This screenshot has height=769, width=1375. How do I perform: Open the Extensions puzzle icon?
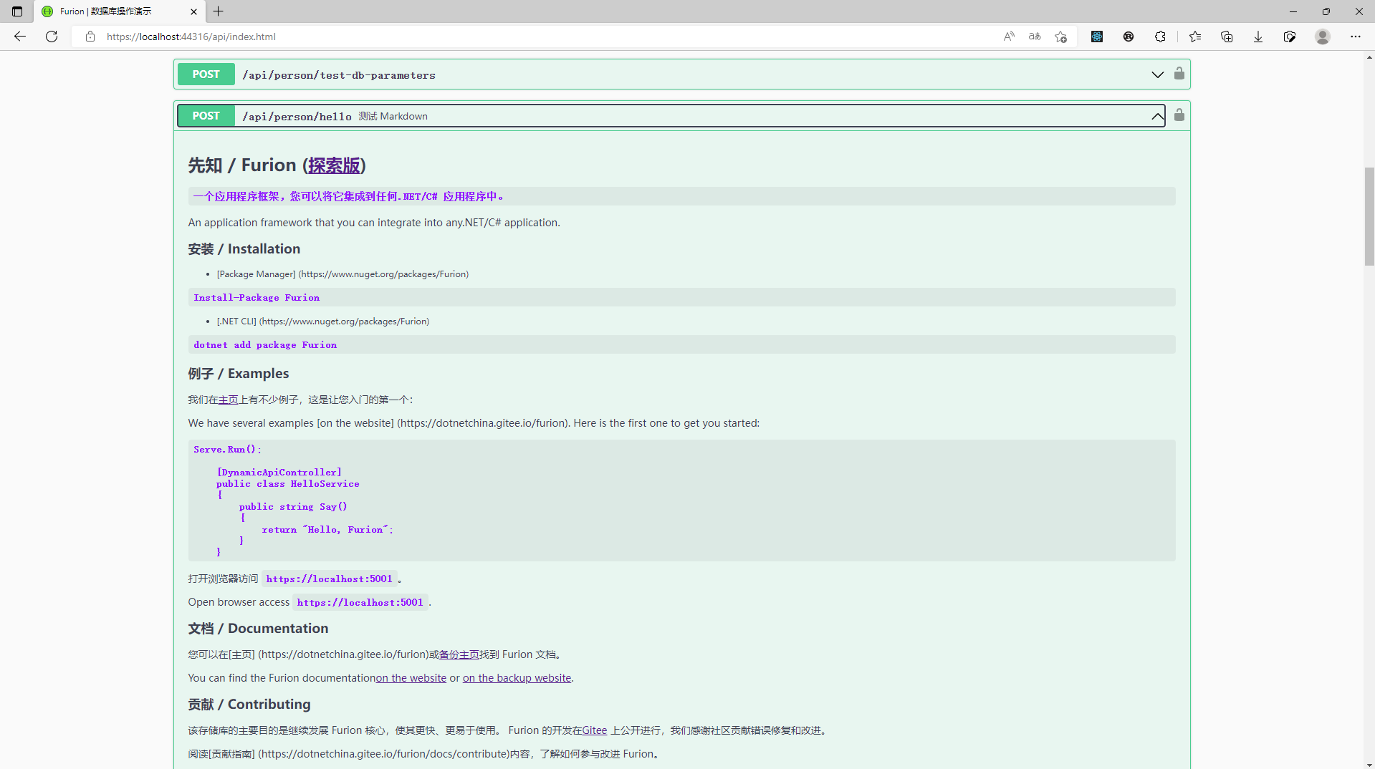point(1160,37)
